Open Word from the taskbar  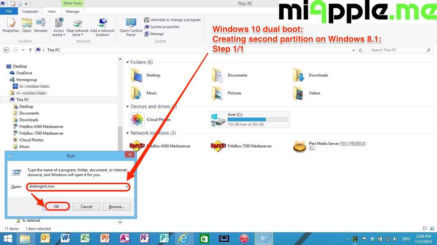(x=65, y=239)
